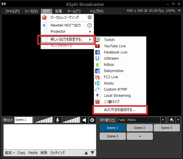Click the Twitch logo icon
Image resolution: width=183 pixels, height=159 pixels.
[97, 40]
